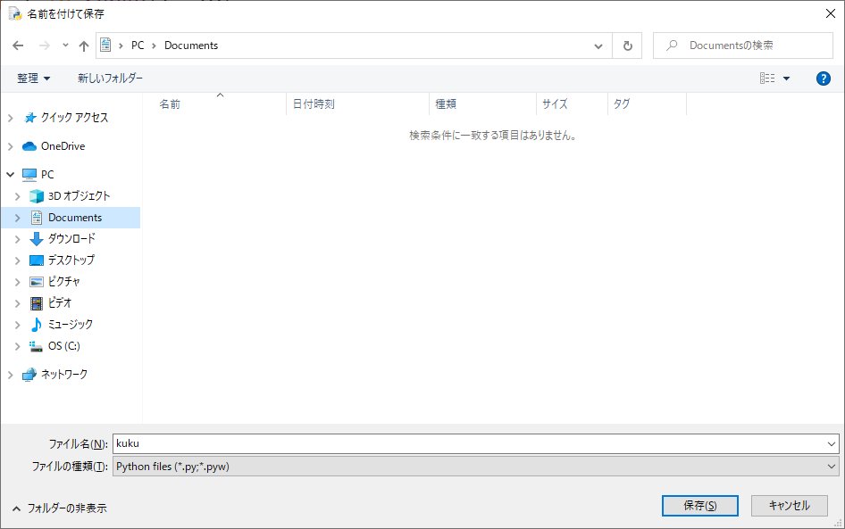Expand the クイック アクセス tree node
Image resolution: width=845 pixels, height=529 pixels.
coord(10,118)
